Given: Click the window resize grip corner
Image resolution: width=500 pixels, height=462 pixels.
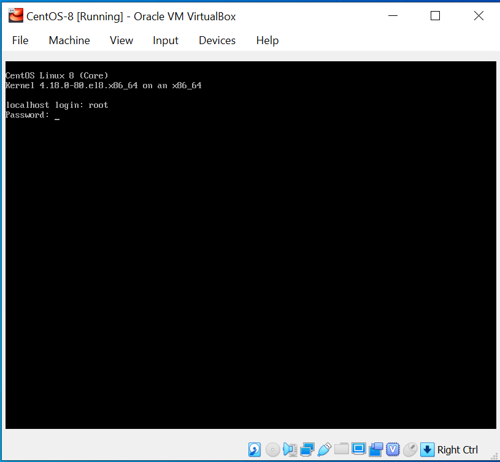Looking at the screenshot, I should click(x=494, y=456).
